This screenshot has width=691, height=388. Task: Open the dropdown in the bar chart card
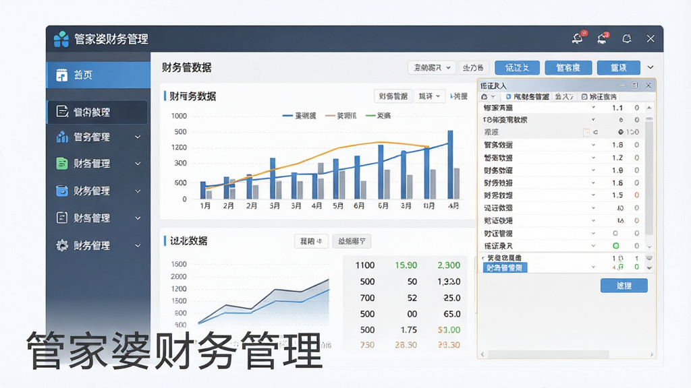429,96
